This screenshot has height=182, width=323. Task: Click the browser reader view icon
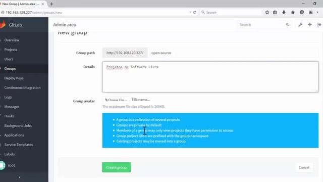pos(311,12)
